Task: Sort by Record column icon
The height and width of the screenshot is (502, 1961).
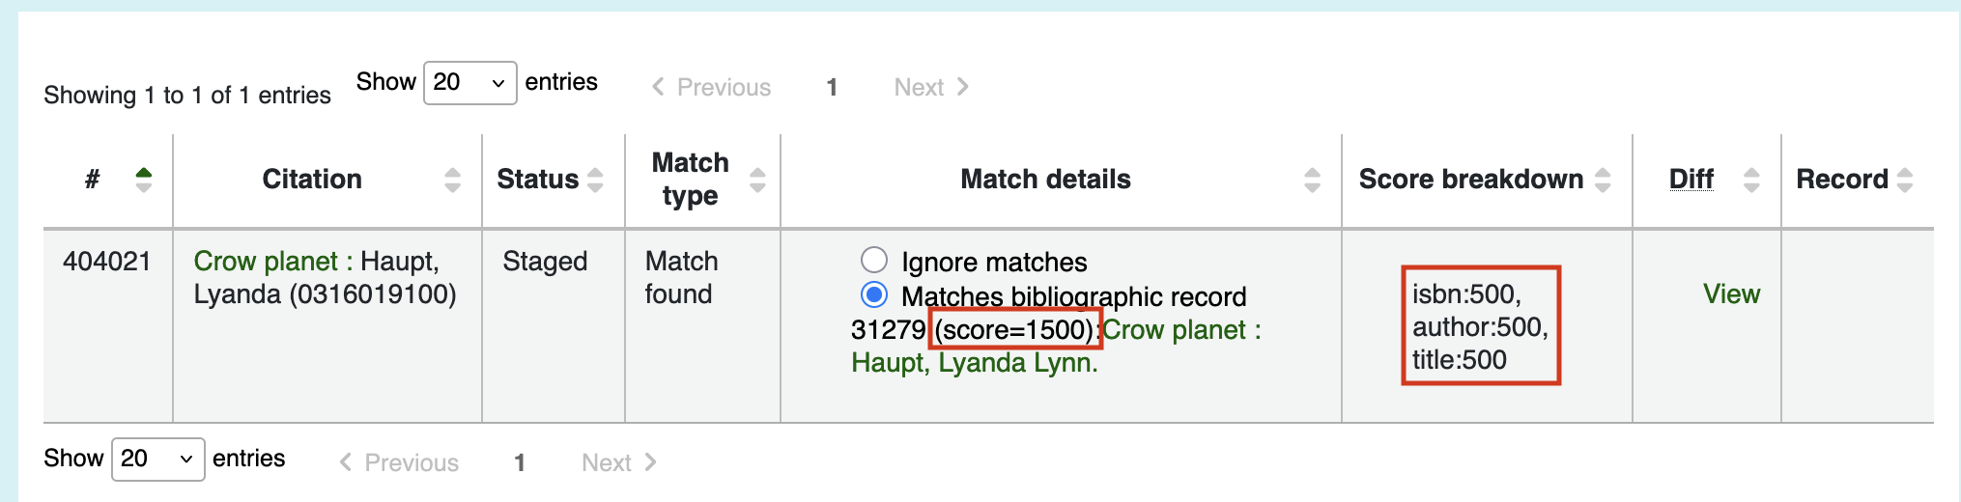Action: point(1905,180)
